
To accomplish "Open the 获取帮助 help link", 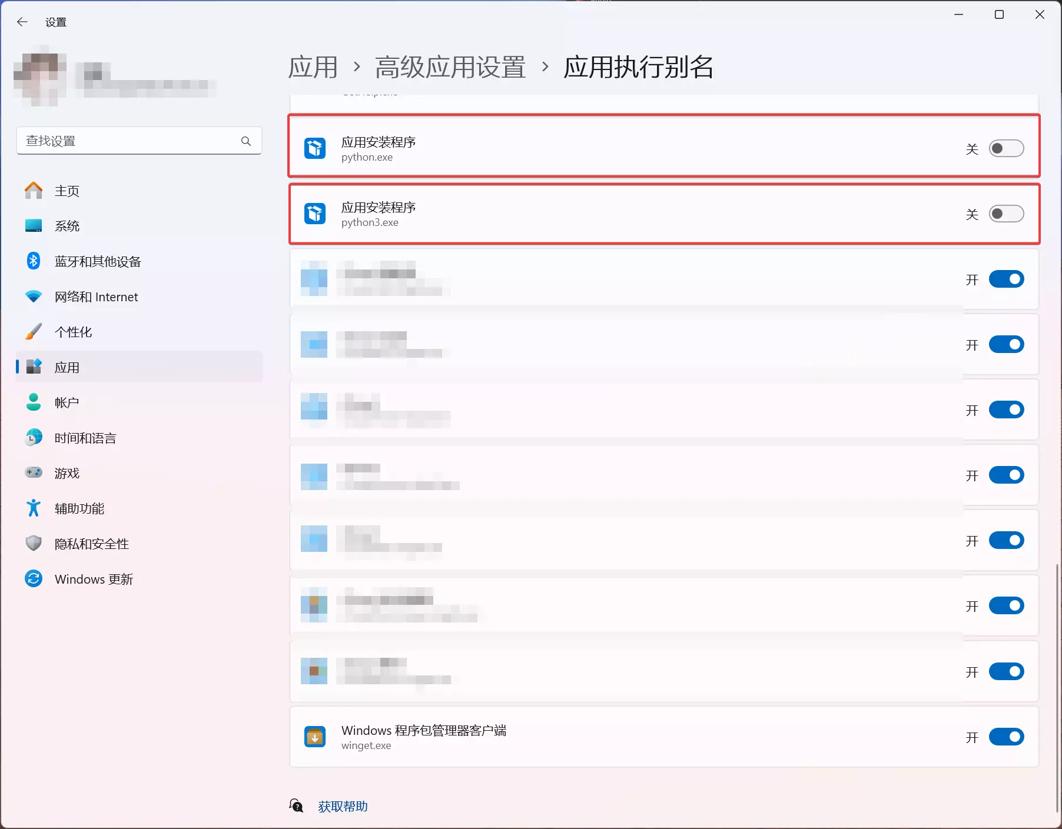I will pos(343,807).
